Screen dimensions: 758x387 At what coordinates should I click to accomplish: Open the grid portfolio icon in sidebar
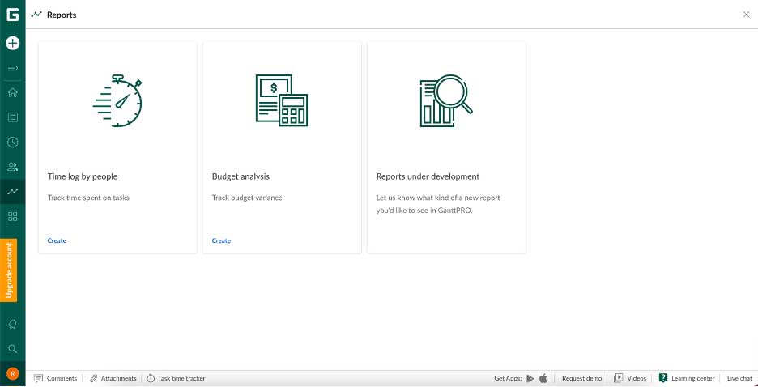[x=13, y=216]
